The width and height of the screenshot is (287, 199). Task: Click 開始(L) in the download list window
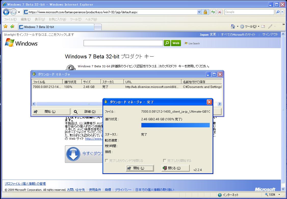click(x=51, y=112)
